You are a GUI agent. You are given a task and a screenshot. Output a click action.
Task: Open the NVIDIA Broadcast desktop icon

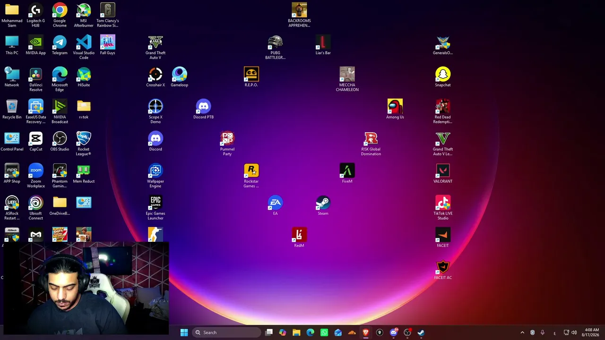click(x=60, y=111)
